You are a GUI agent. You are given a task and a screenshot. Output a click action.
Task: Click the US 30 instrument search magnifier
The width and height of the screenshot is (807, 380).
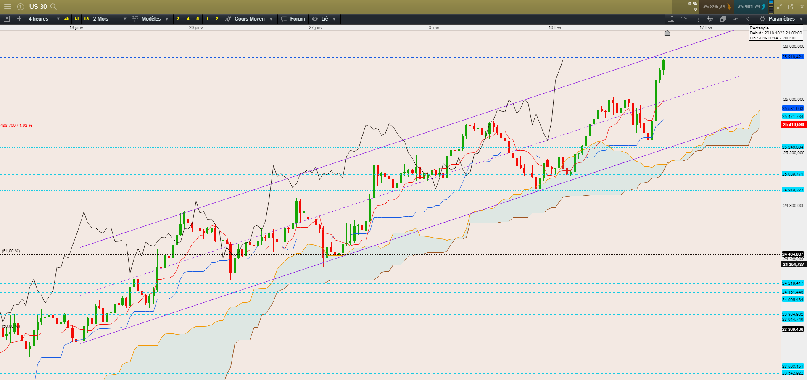coord(53,7)
